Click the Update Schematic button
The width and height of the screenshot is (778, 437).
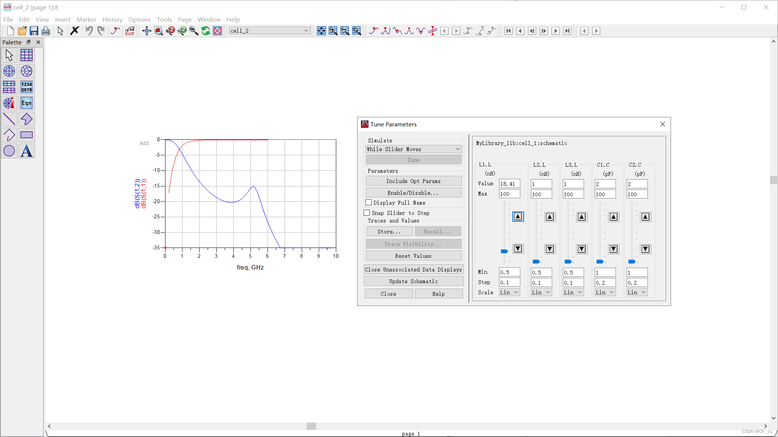[413, 281]
